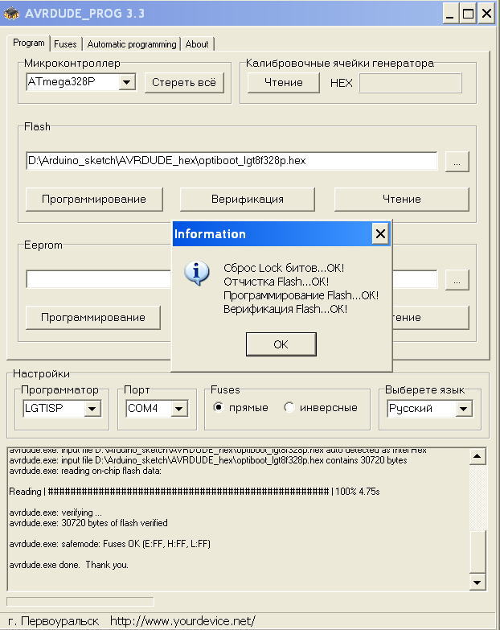This screenshot has width=500, height=630.
Task: Browse for Eeprom file using the ... button
Action: (x=457, y=280)
